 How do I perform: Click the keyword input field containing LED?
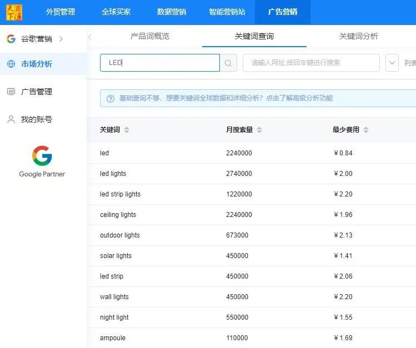point(160,63)
